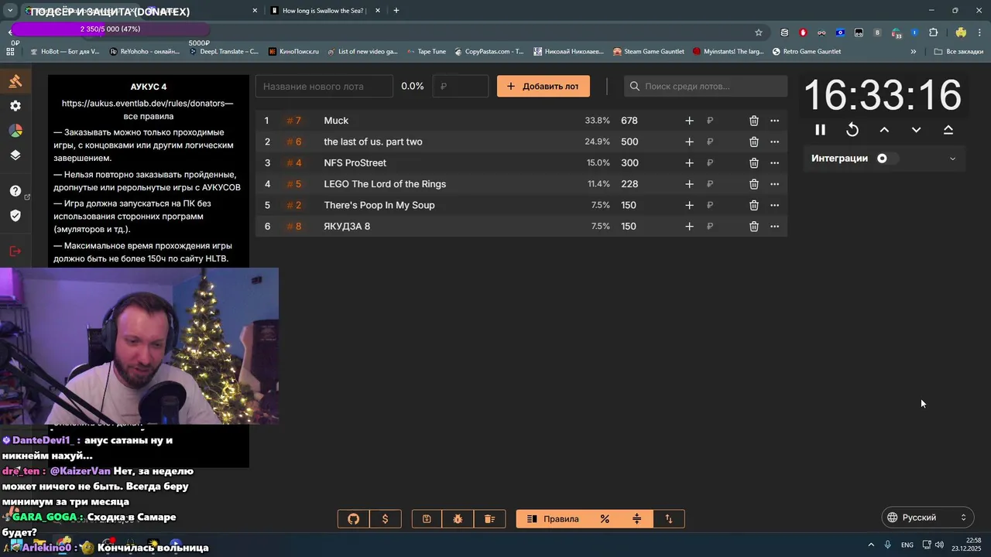Image resolution: width=991 pixels, height=557 pixels.
Task: Open the shield checkmark sidebar icon
Action: pyautogui.click(x=15, y=216)
